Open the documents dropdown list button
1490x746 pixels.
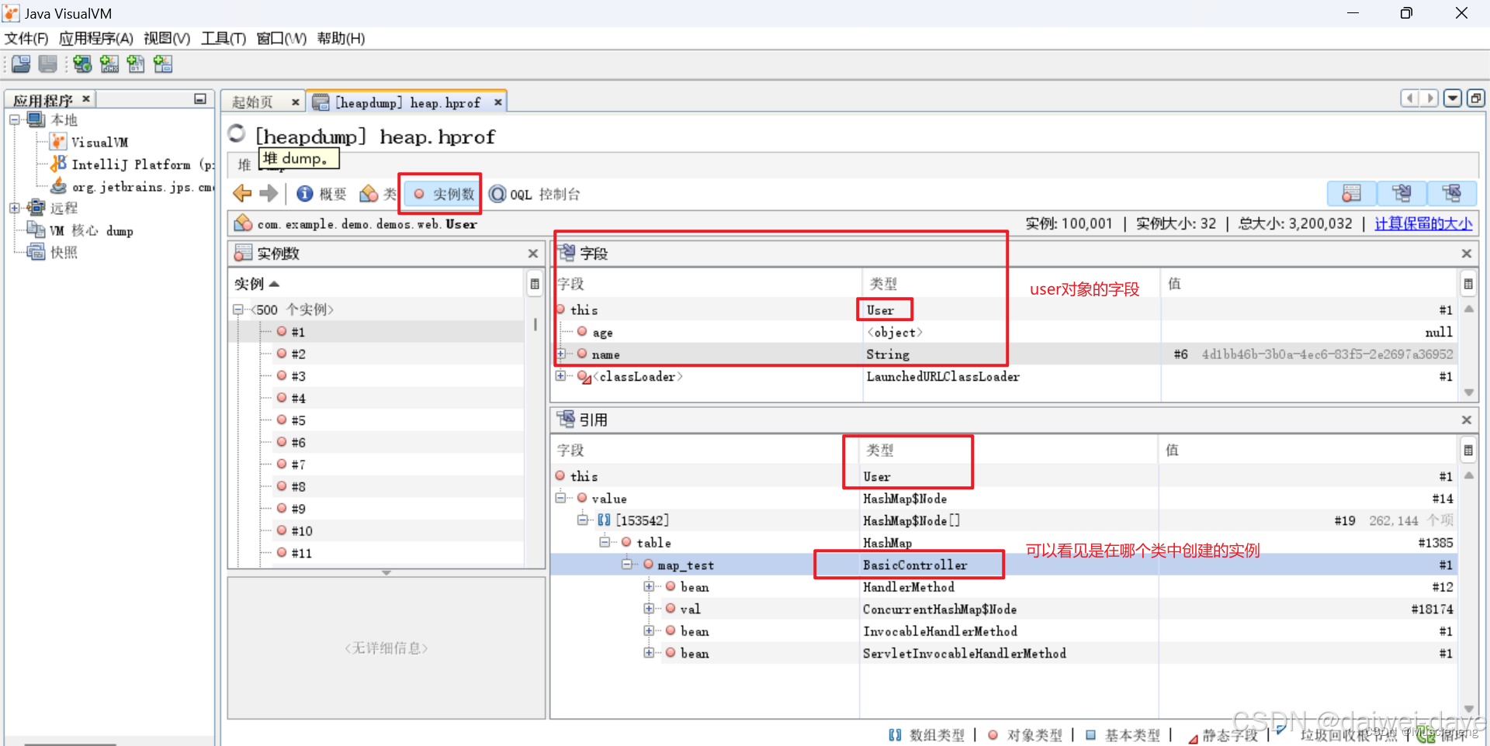[x=1453, y=98]
